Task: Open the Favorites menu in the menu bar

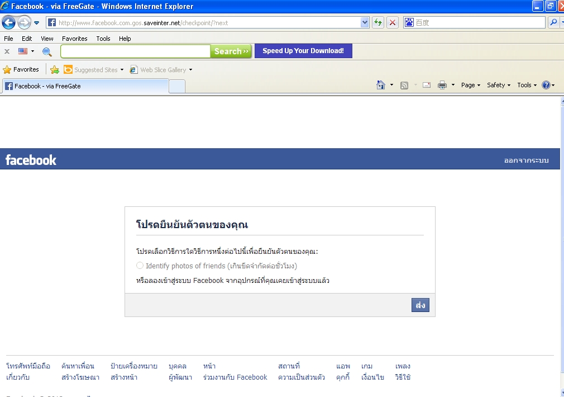Action: (x=74, y=39)
